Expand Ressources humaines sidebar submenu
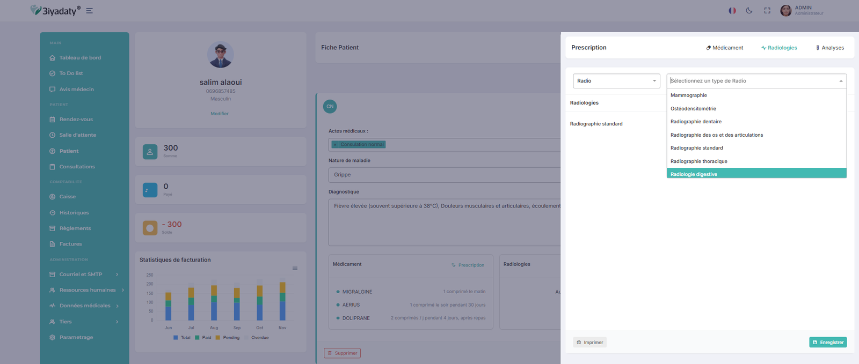 [x=88, y=290]
